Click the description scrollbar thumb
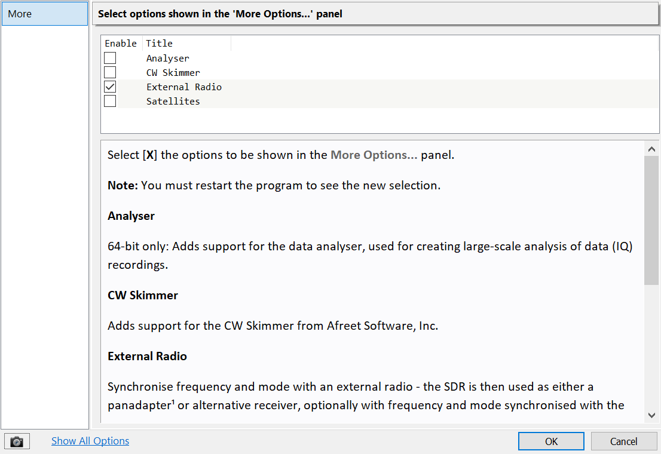Viewport: 661px width, 454px height. pyautogui.click(x=651, y=221)
